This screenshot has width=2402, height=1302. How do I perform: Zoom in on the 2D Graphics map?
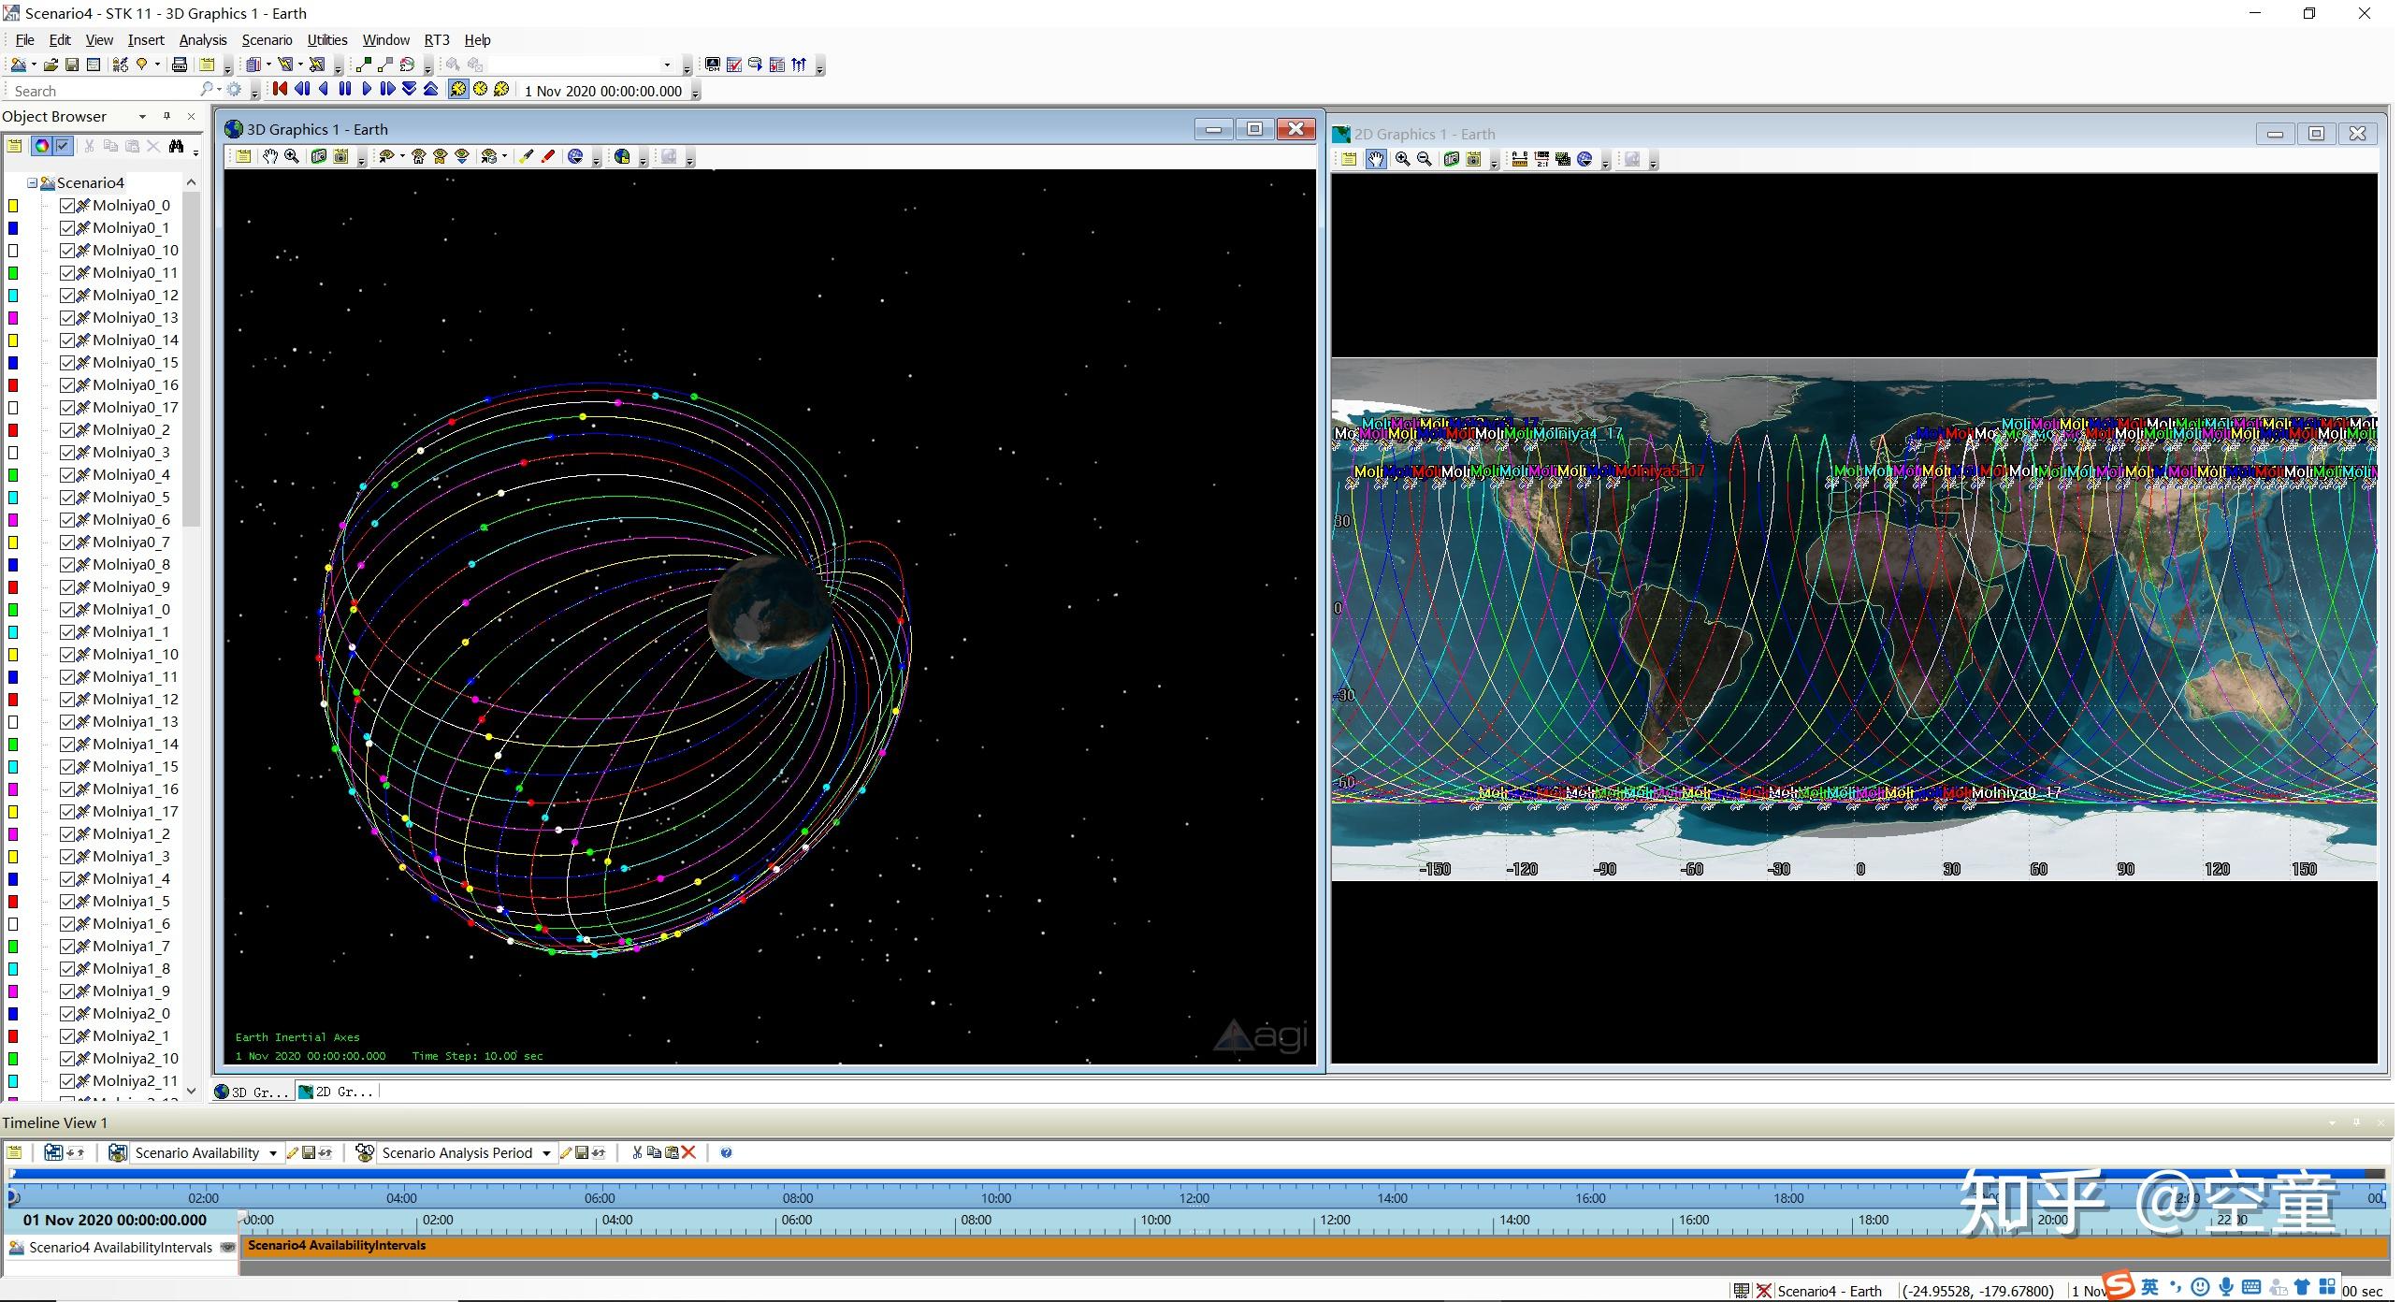(1402, 160)
